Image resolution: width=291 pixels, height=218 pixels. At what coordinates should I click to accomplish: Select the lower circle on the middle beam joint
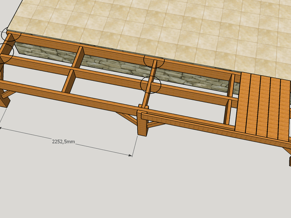click(x=150, y=84)
